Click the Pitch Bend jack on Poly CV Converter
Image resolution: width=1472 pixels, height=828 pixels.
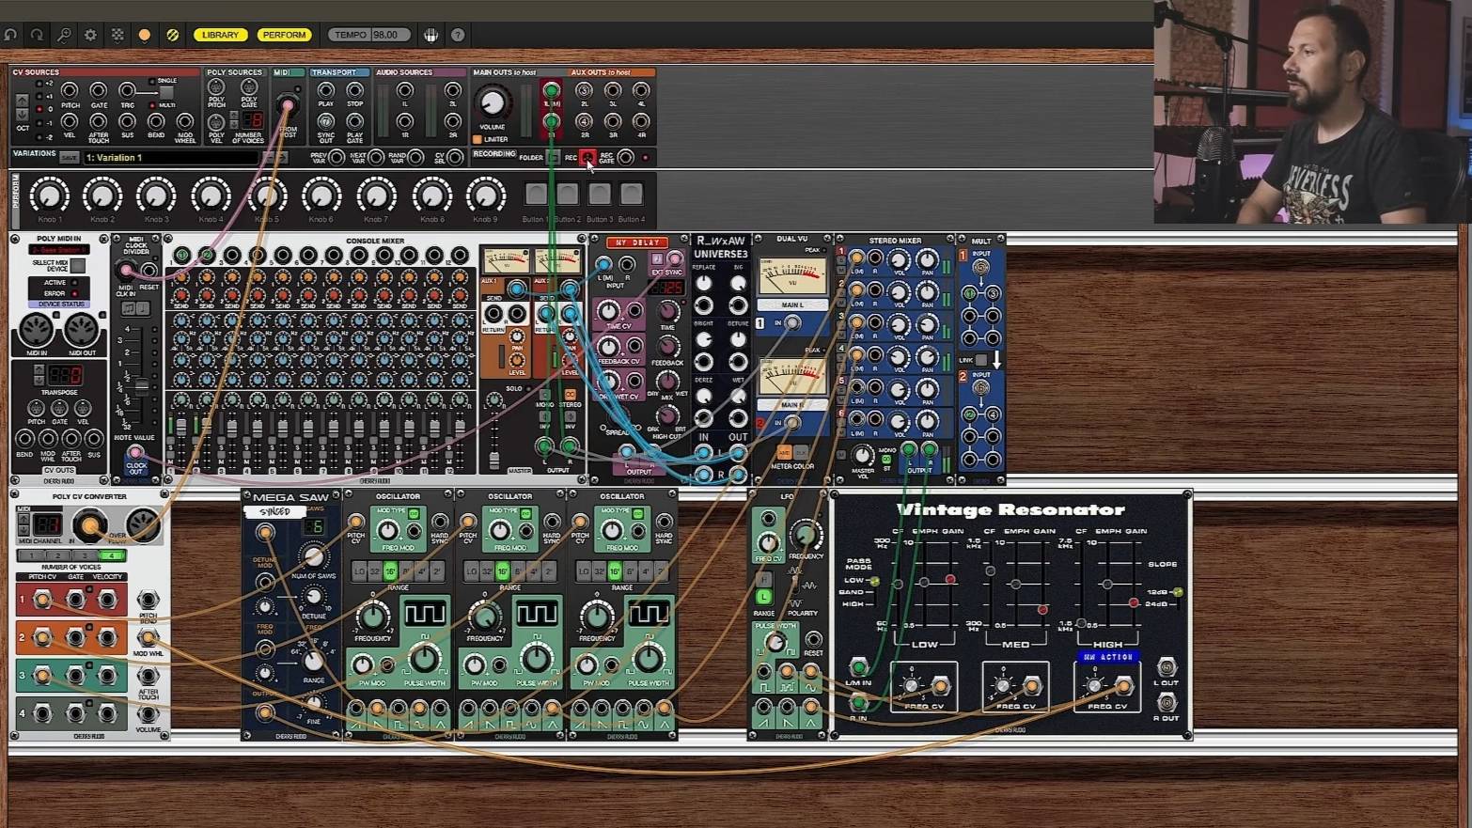click(148, 600)
